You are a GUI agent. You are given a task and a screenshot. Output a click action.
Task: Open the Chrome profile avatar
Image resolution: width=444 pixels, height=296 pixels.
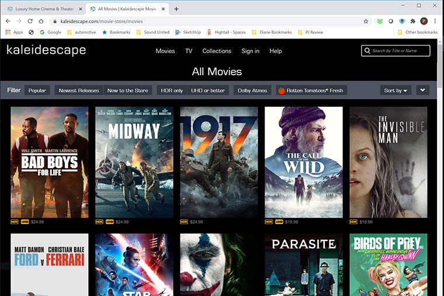point(424,21)
